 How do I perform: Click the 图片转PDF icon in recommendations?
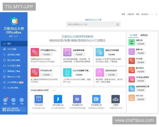tap(132, 70)
